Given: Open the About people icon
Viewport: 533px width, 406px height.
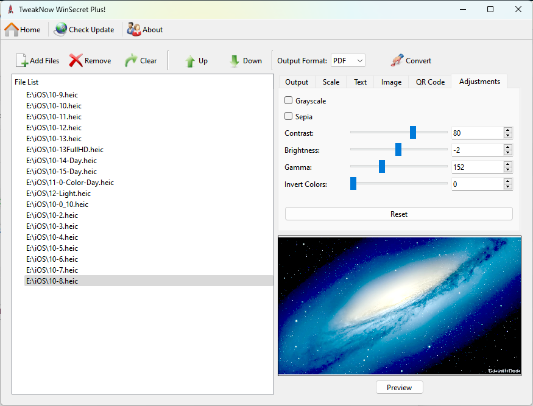Looking at the screenshot, I should 134,30.
